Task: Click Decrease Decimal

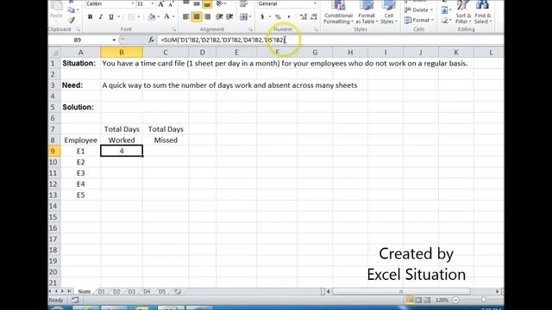Action: pos(314,17)
